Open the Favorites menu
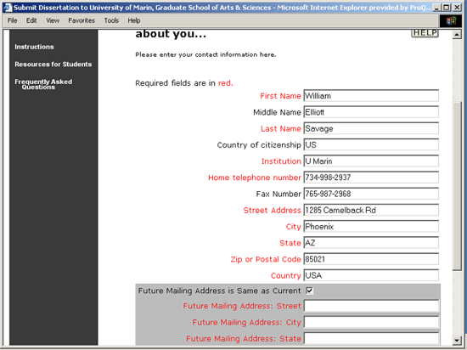This screenshot has width=467, height=350. (82, 20)
